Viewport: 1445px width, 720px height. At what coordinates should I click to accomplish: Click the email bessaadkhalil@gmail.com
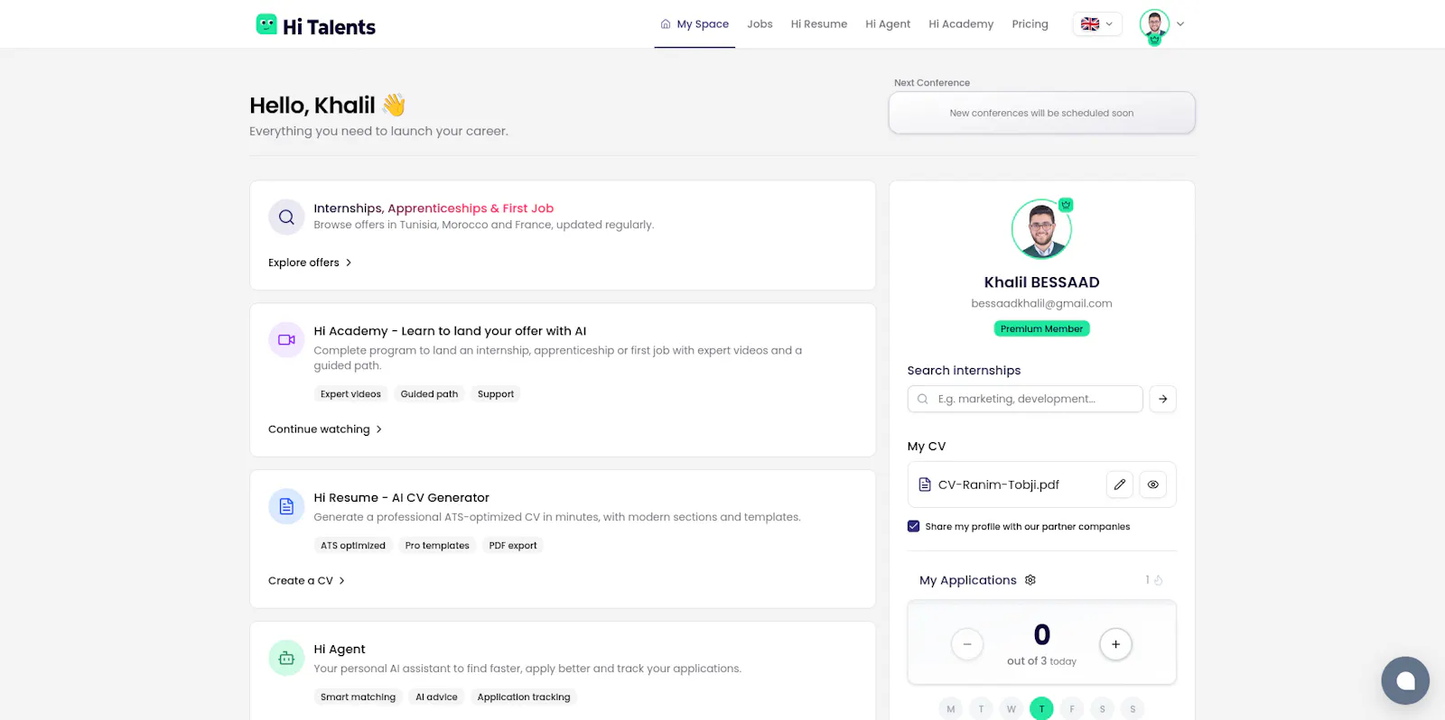click(x=1041, y=304)
